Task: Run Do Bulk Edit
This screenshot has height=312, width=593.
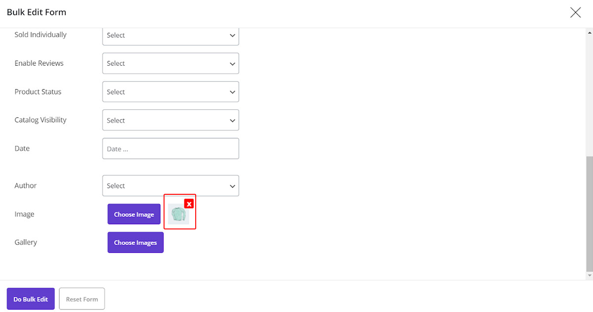Action: click(x=31, y=299)
